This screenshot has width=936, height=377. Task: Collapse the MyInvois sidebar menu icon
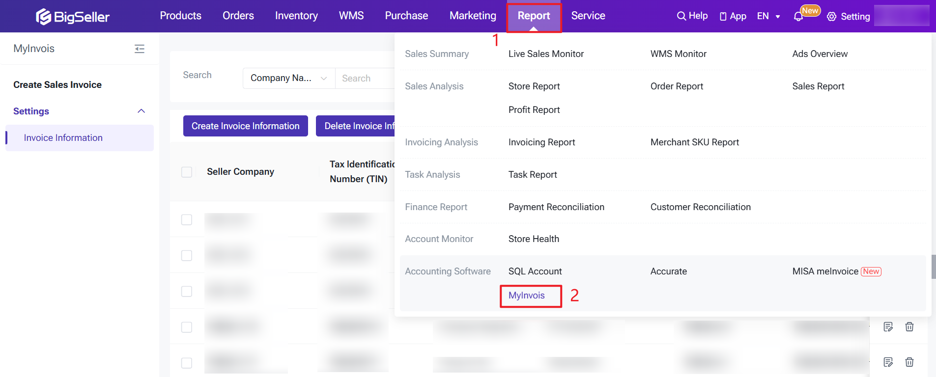(x=140, y=49)
